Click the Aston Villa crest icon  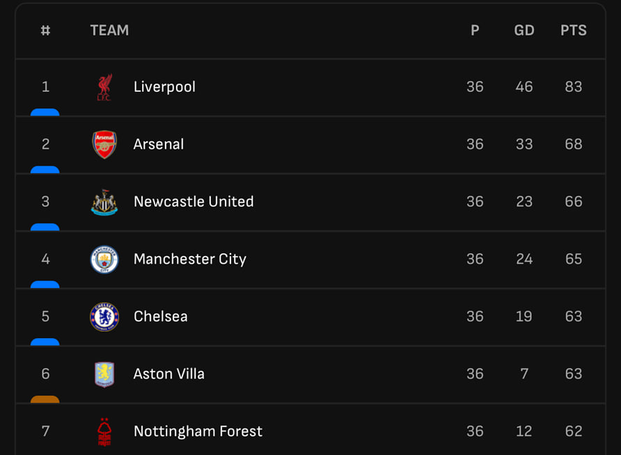pos(104,374)
